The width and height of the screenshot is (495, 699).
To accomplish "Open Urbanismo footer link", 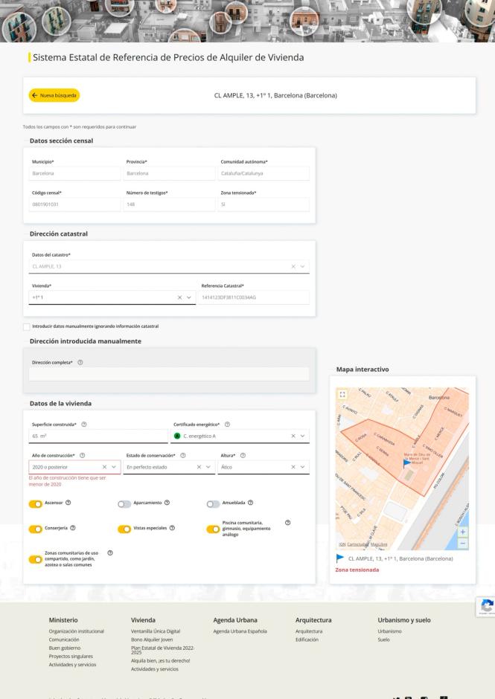I will [389, 631].
